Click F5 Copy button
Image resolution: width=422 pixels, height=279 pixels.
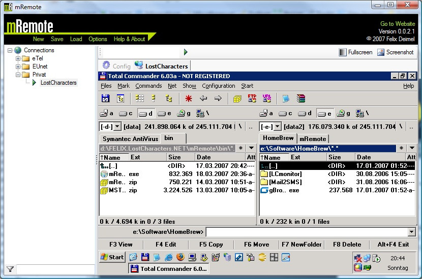212,245
